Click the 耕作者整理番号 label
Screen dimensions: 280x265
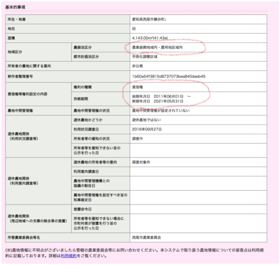click(x=20, y=76)
